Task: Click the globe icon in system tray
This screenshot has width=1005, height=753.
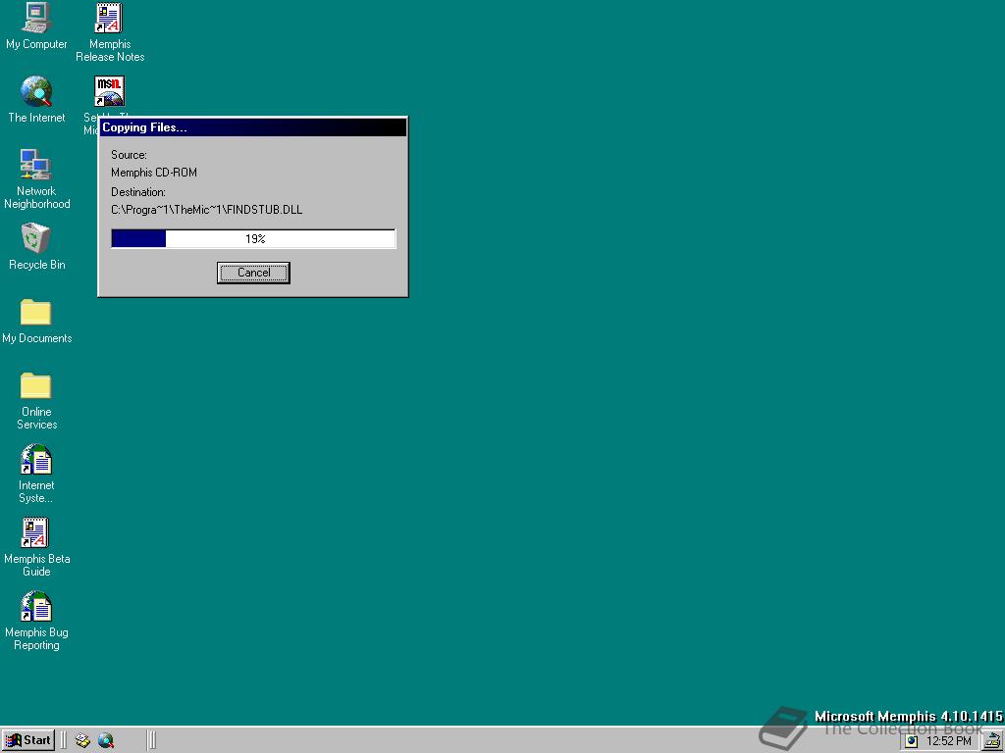Action: (x=912, y=741)
